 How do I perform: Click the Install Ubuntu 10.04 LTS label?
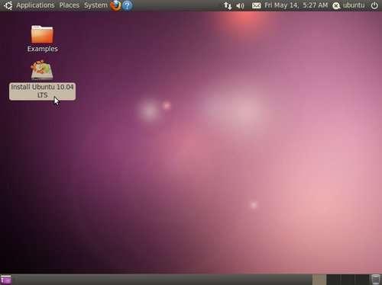point(42,91)
